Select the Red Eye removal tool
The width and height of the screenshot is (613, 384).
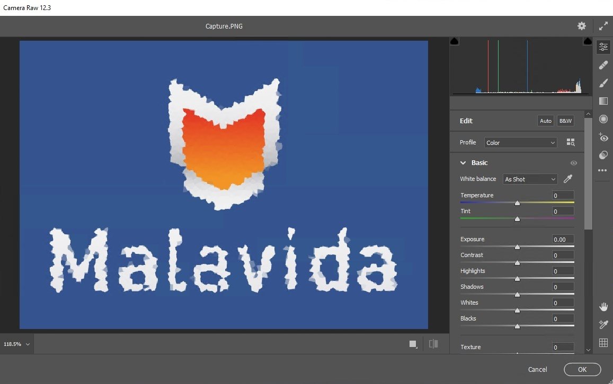click(x=603, y=137)
